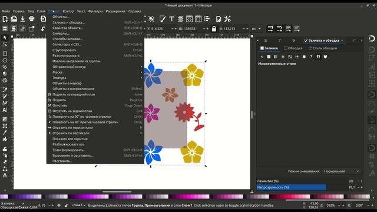Screen dimensions: 377x212
Task: Open the Фильтры menu
Action: pyautogui.click(x=95, y=11)
